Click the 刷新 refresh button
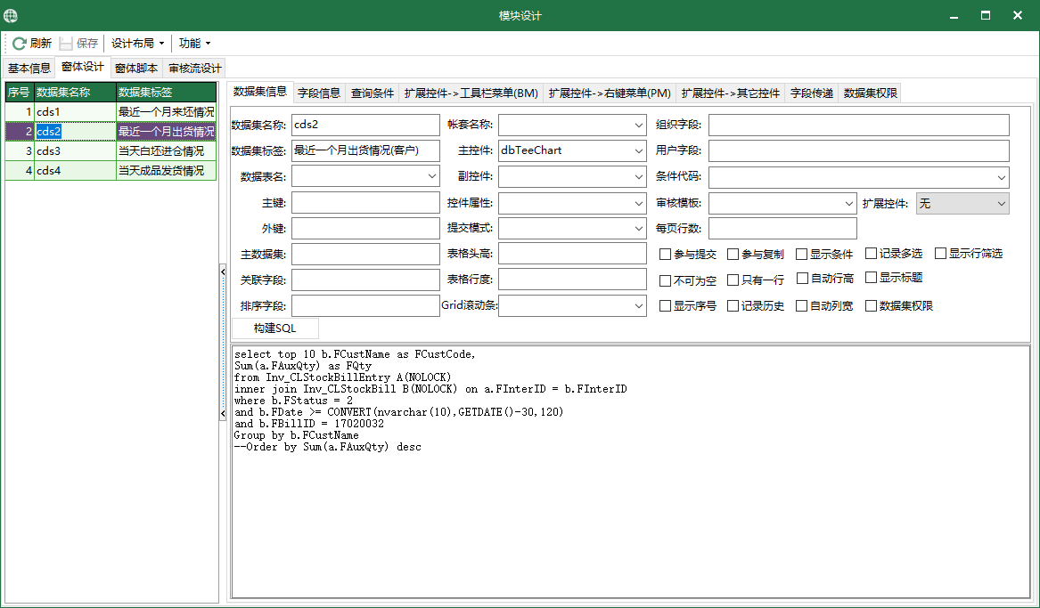This screenshot has width=1040, height=608. pos(32,43)
